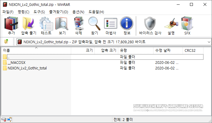Sort by 압축 크기 column header

(106, 51)
